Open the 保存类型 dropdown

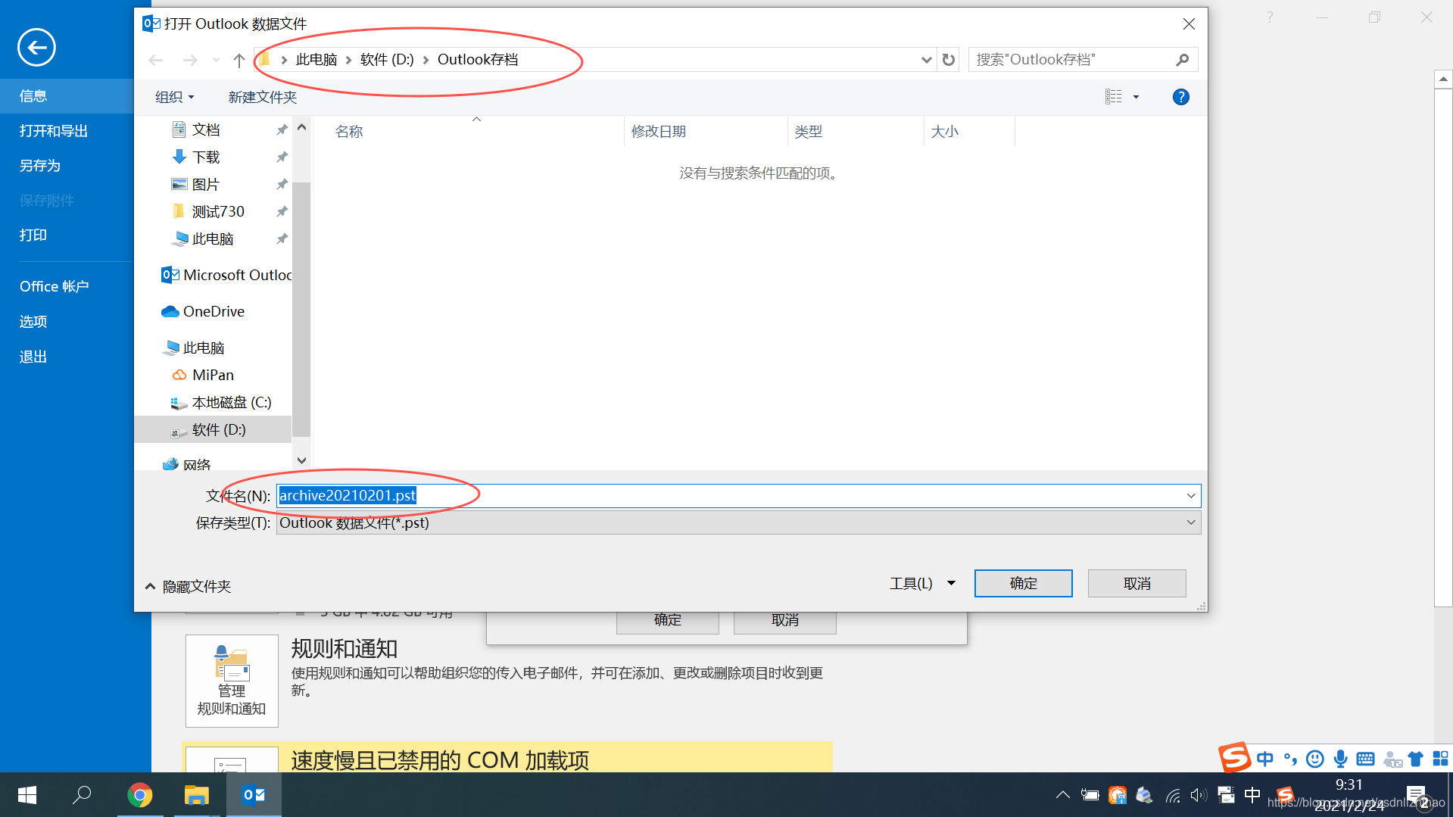pos(738,522)
